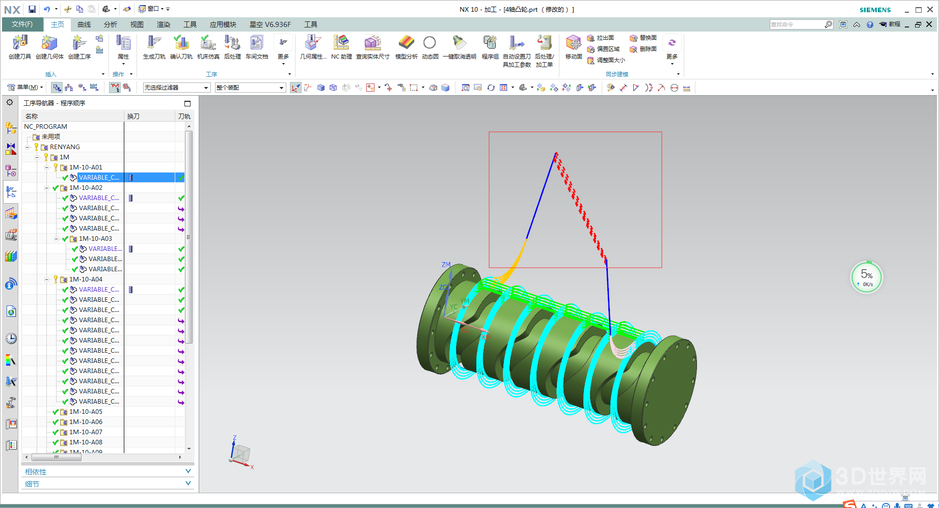939x508 pixels.
Task: Click the Post Process (后处理) icon
Action: [232, 47]
